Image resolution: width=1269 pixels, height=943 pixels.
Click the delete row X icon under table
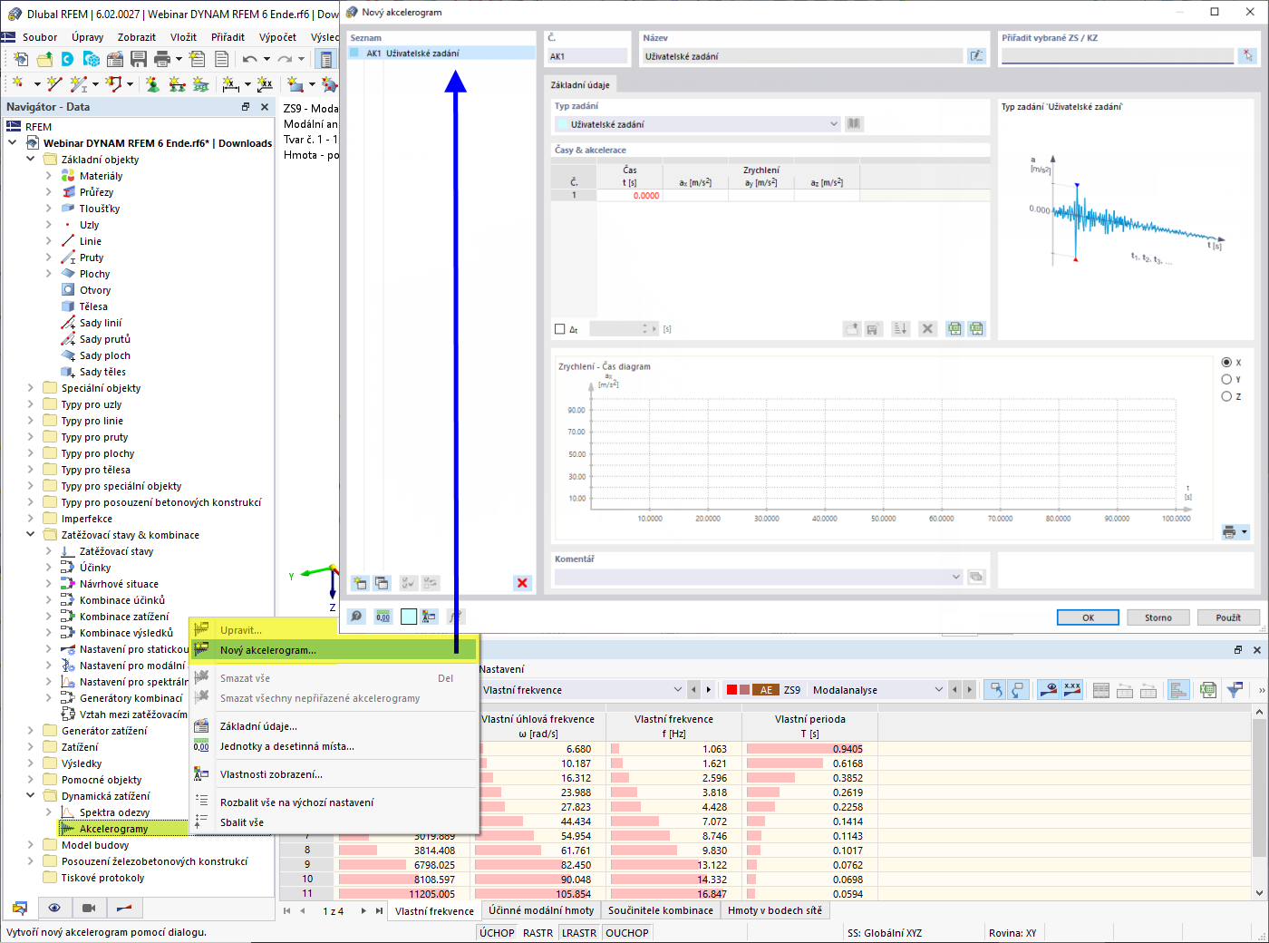[927, 329]
